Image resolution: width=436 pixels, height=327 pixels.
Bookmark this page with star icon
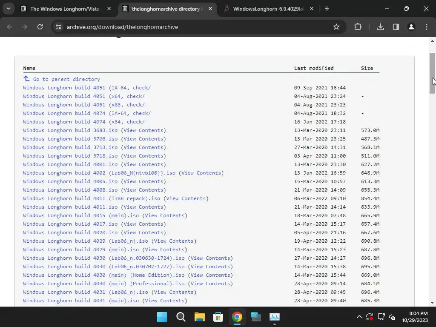point(336,27)
